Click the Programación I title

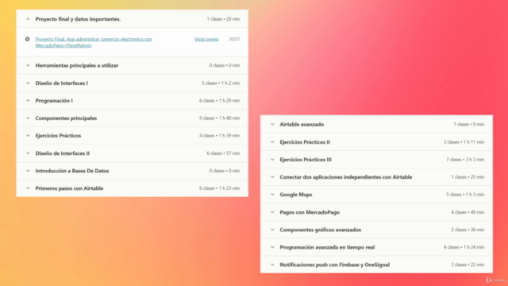[x=54, y=101]
